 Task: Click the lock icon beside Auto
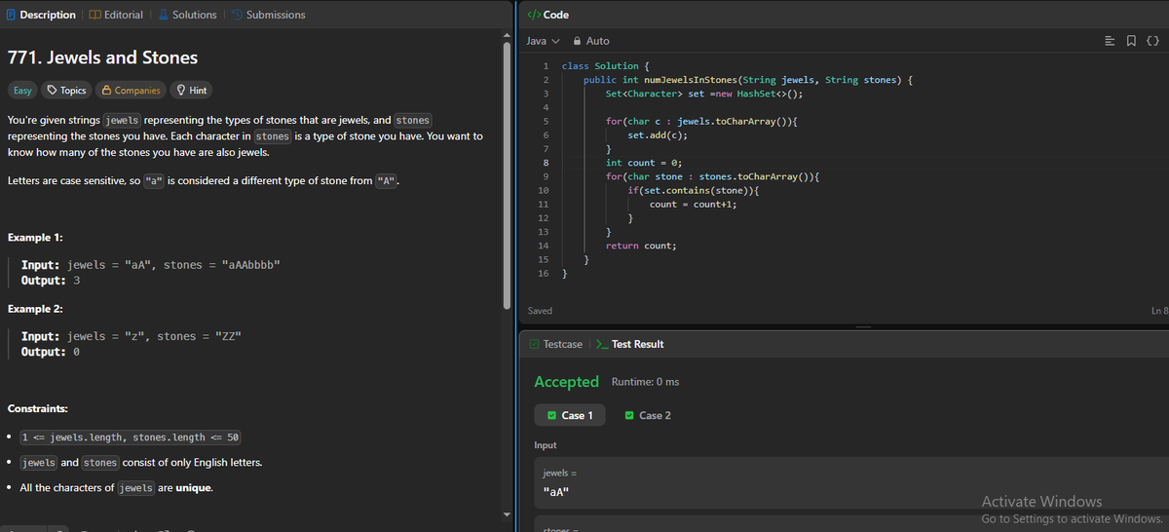(x=577, y=41)
